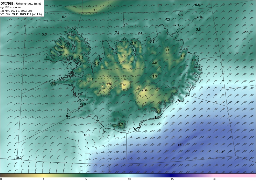Screen dimensions: 256x181
Task: Click the 7.8 value near the right edge
Action: tap(246, 32)
